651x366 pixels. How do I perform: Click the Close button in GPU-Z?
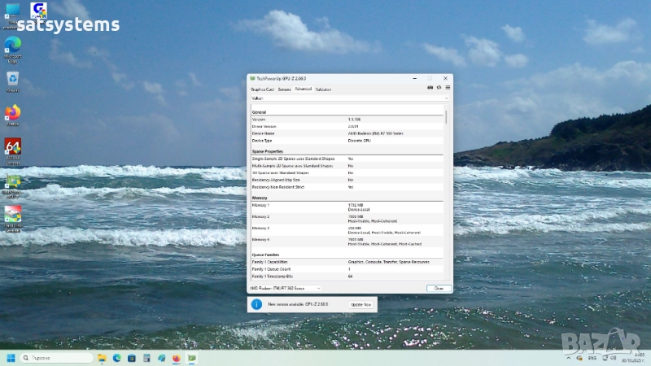439,288
